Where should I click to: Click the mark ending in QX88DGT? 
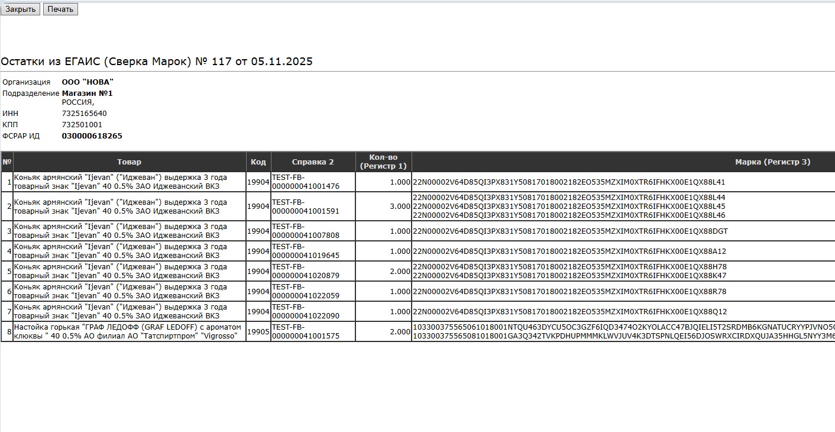(570, 231)
